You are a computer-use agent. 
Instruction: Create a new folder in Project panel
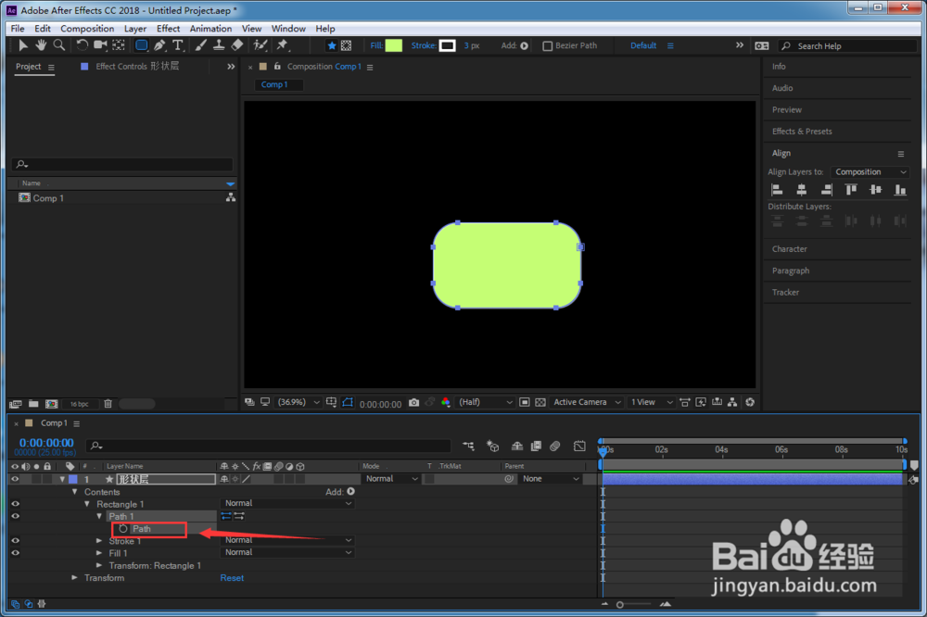[33, 404]
